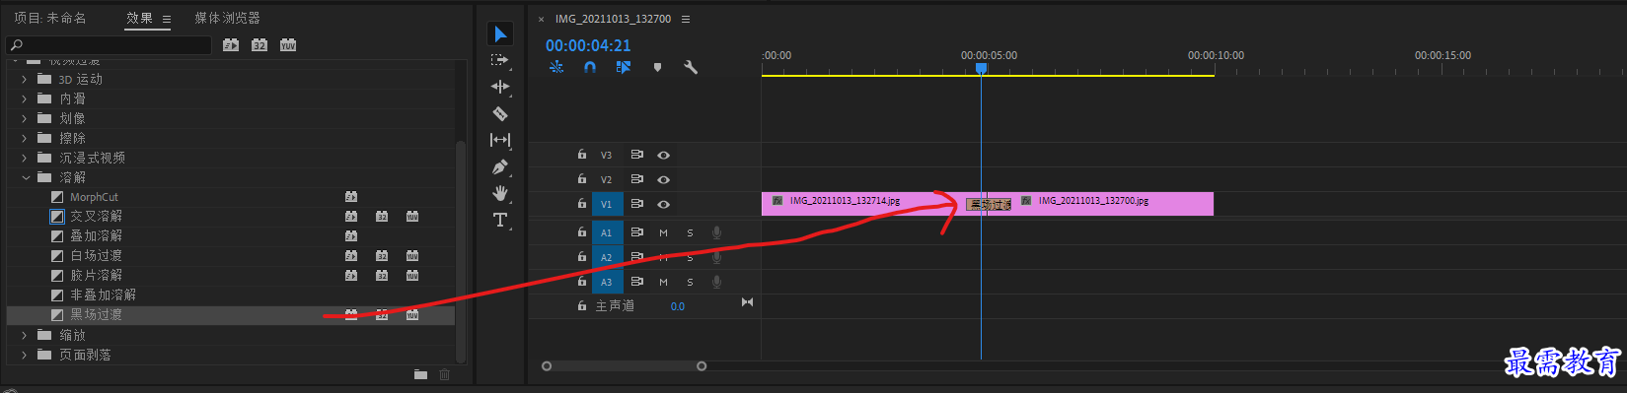
Task: Hide track V1 with eye icon
Action: pos(664,204)
